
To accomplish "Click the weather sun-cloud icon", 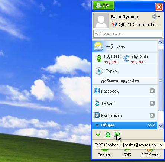I will 98,46.
